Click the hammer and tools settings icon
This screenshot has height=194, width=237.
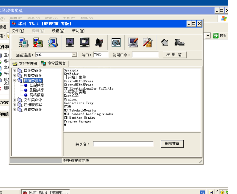148,42
